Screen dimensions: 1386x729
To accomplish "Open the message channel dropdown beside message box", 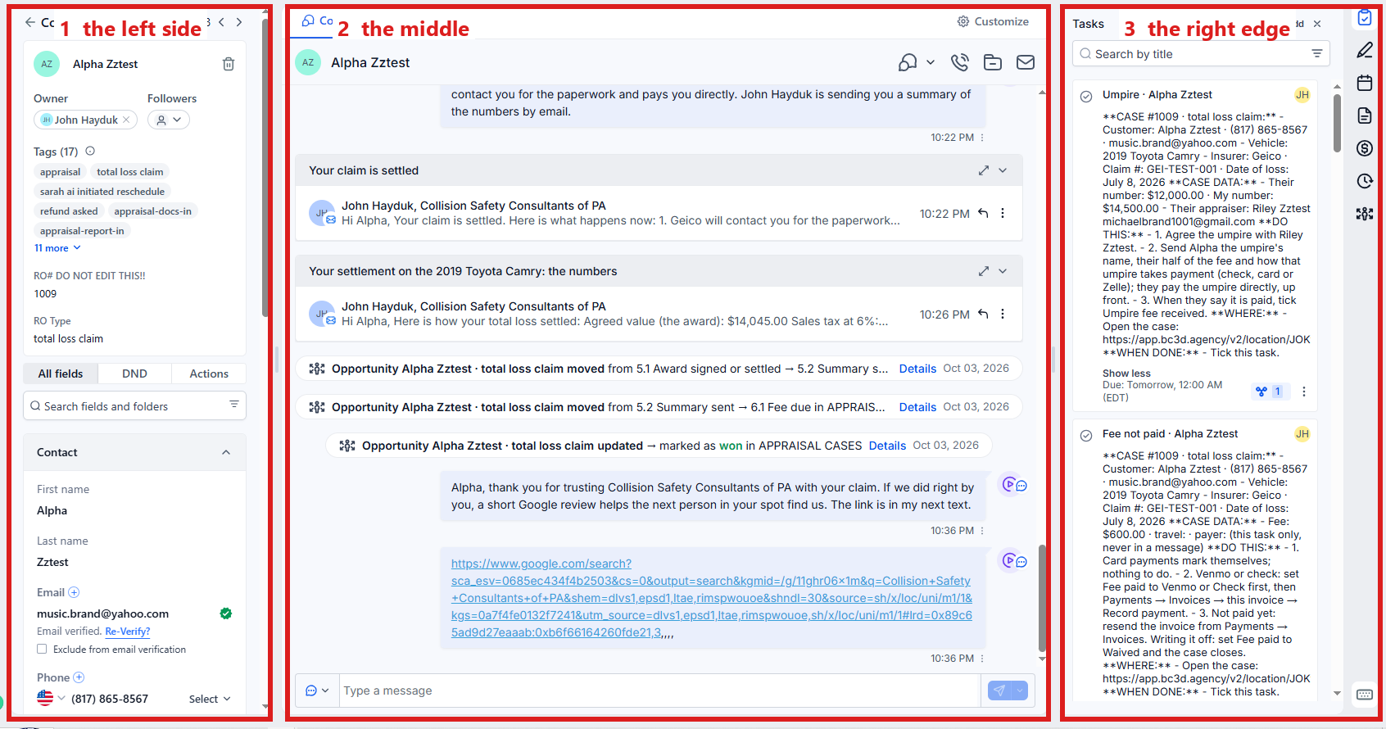I will click(x=317, y=691).
